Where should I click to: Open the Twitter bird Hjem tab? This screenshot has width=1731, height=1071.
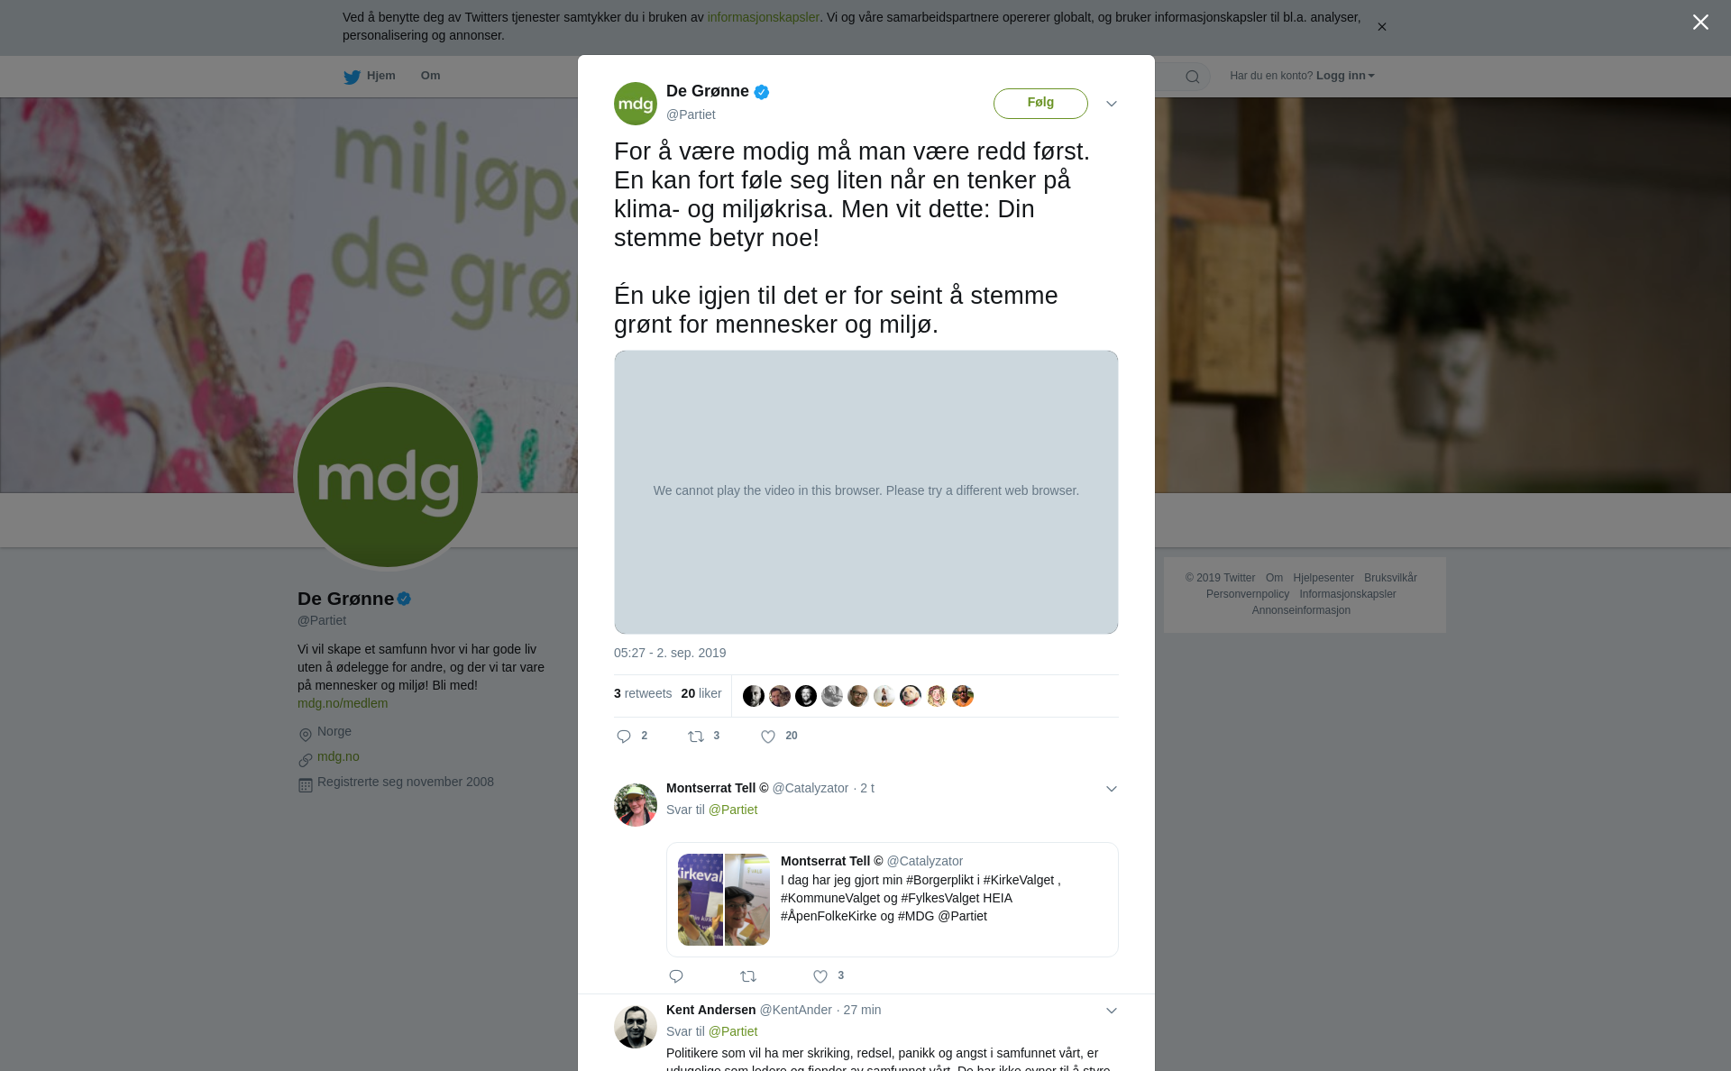(370, 76)
